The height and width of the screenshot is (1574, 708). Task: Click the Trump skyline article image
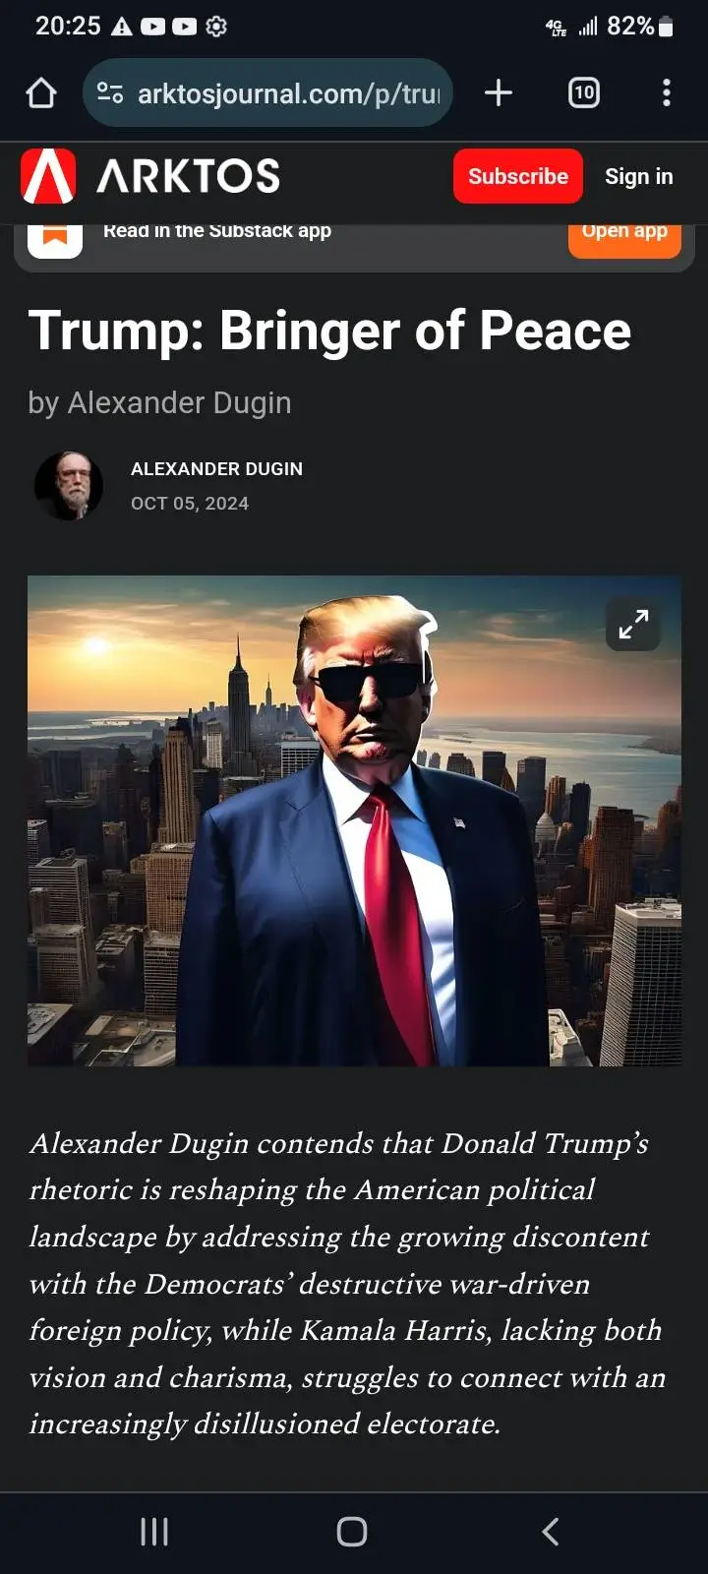point(354,820)
